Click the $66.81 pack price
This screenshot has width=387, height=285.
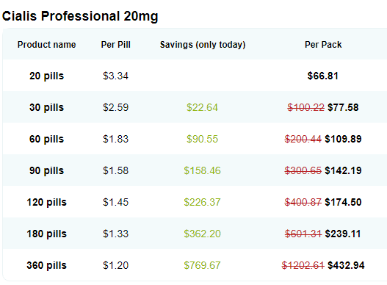point(323,76)
